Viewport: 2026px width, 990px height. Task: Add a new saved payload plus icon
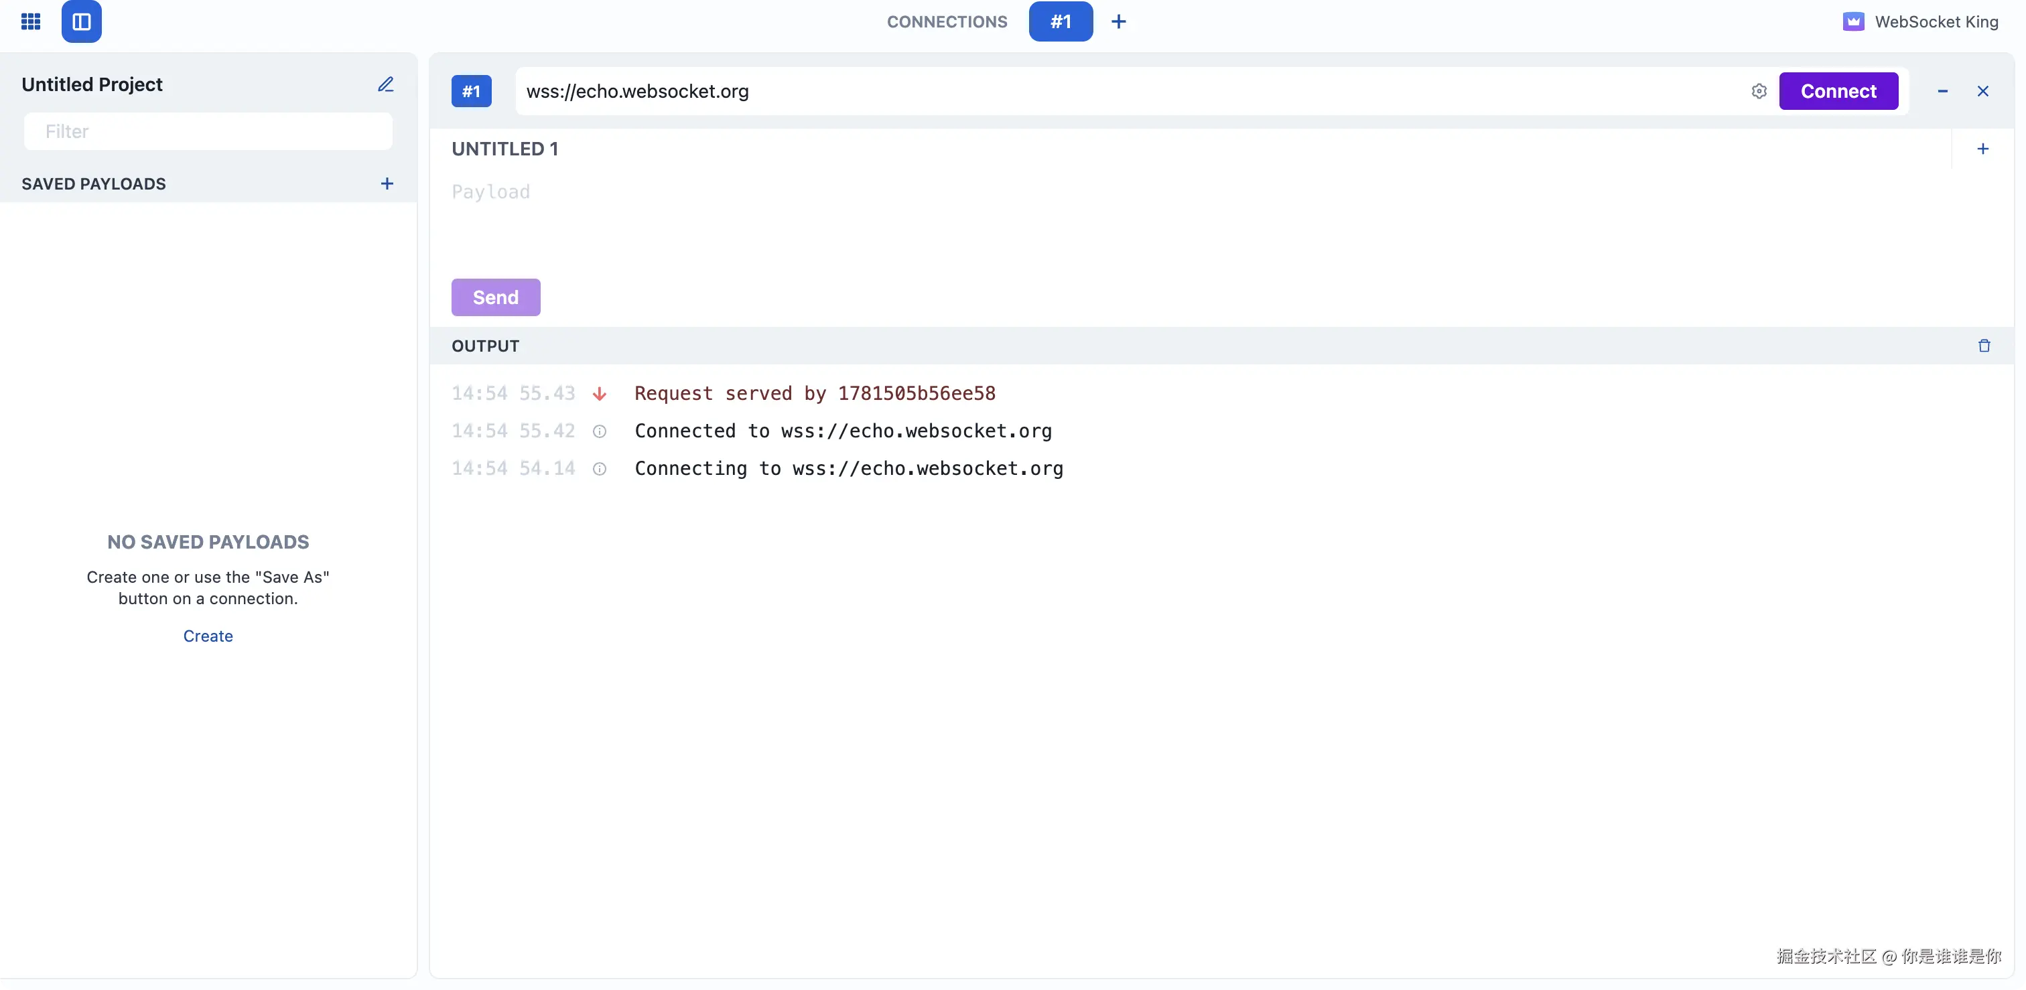387,184
